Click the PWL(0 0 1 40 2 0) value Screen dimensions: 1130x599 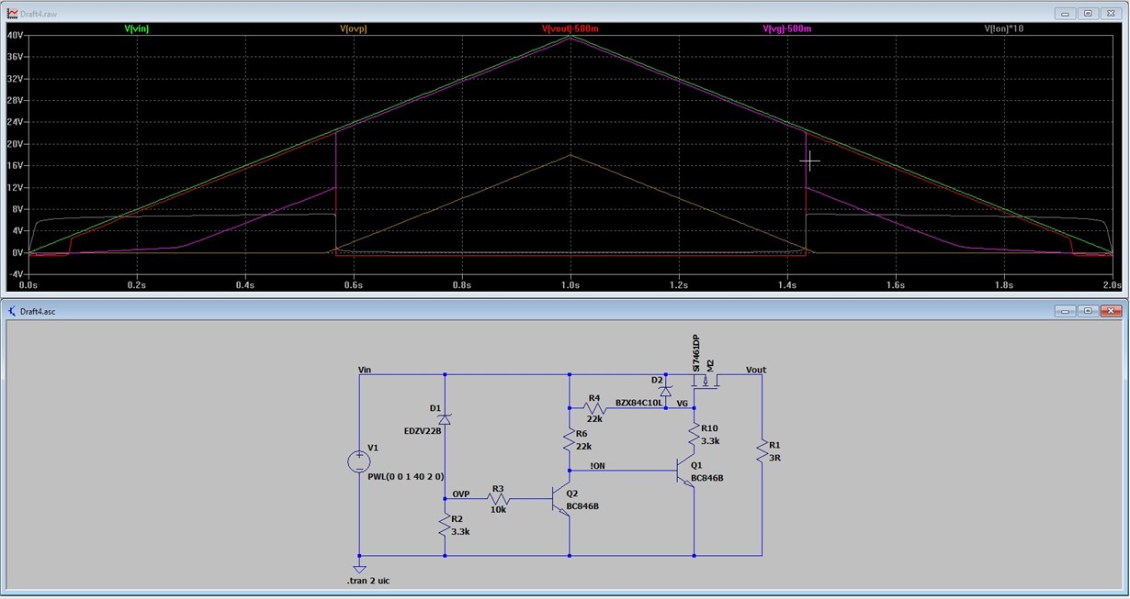click(406, 477)
